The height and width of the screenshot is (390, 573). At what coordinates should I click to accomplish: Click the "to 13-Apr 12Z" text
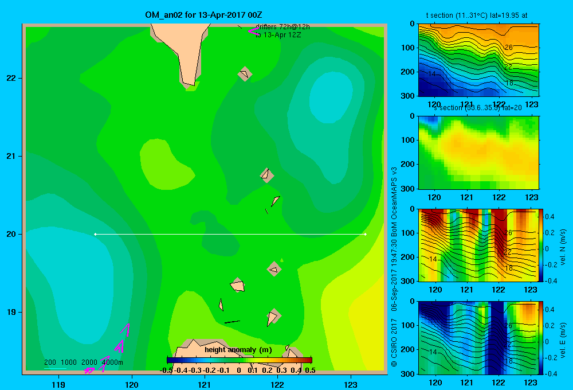[278, 35]
